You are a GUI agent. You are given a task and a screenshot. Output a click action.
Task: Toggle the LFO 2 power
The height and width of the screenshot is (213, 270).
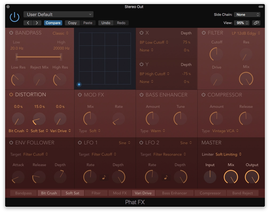click(141, 142)
